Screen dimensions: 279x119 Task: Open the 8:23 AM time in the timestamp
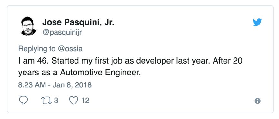point(32,85)
